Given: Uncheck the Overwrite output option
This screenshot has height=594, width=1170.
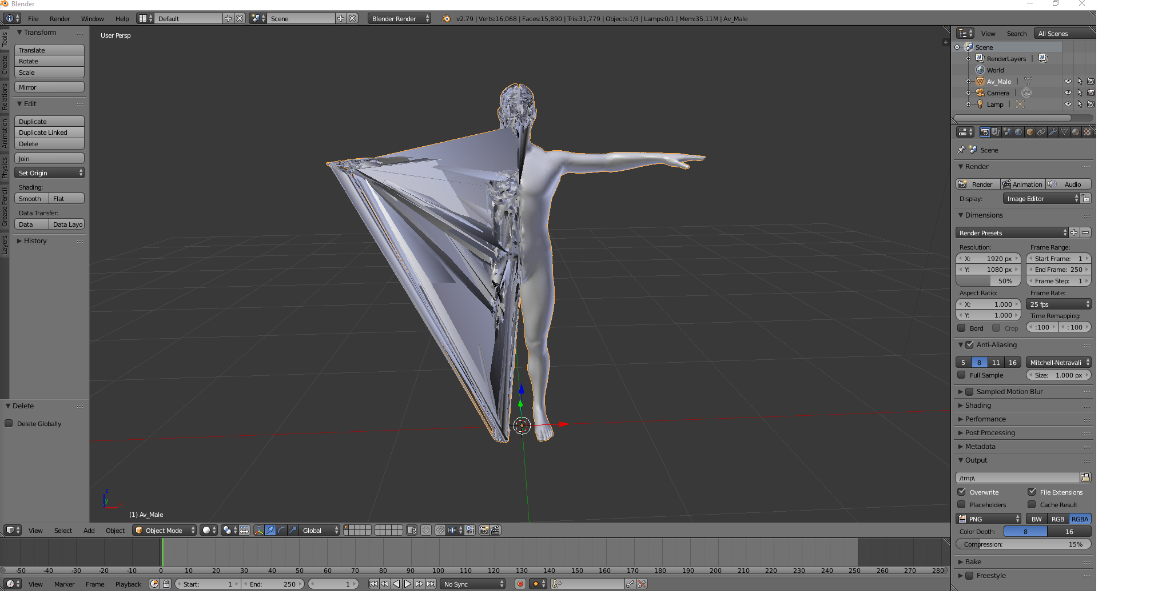Looking at the screenshot, I should 961,492.
